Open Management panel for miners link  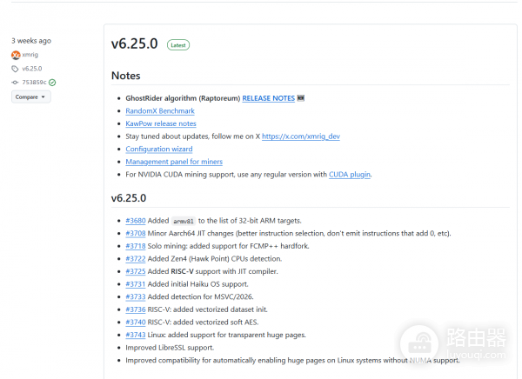pyautogui.click(x=174, y=162)
